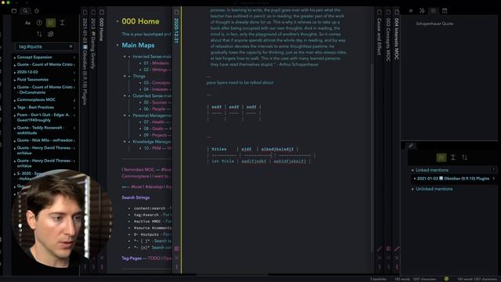This screenshot has height=282, width=501.
Task: Collapse the Things list item
Action: pyautogui.click(x=124, y=77)
